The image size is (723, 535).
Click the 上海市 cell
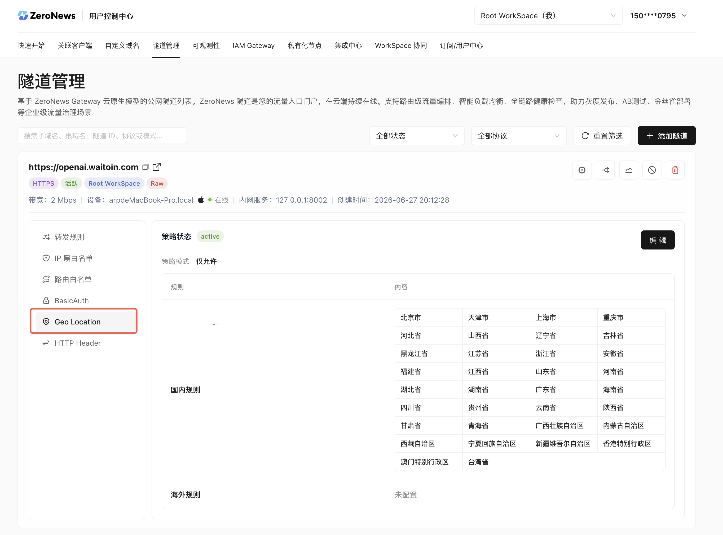click(563, 318)
